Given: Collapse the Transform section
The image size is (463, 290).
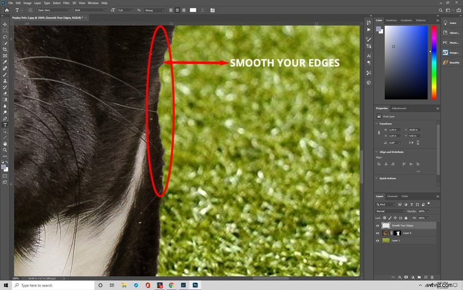Looking at the screenshot, I should (377, 124).
